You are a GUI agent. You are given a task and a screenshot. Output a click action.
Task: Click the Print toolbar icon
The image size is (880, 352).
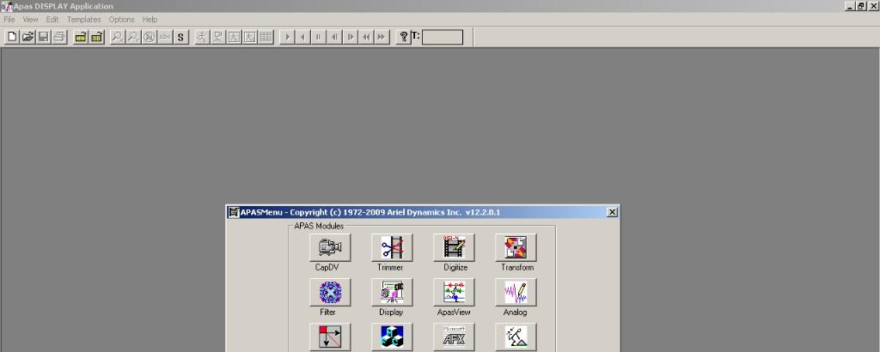coord(59,37)
